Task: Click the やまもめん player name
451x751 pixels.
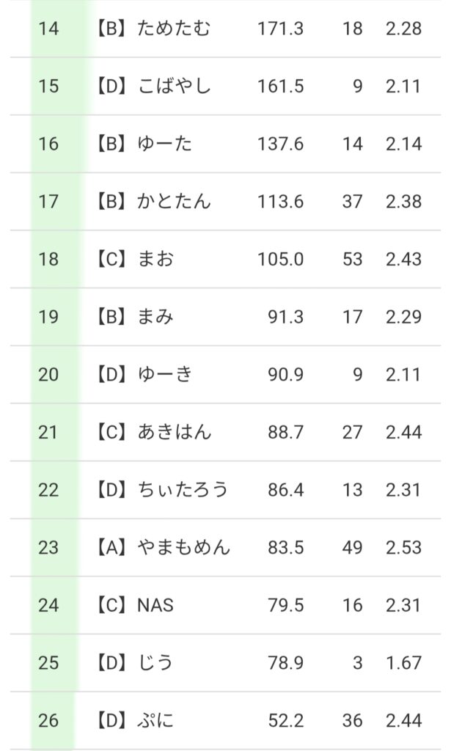Action: (x=183, y=548)
